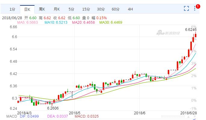The height and width of the screenshot is (120, 206).
Task: Click the red notification badge showing 1
Action: [x=198, y=6]
